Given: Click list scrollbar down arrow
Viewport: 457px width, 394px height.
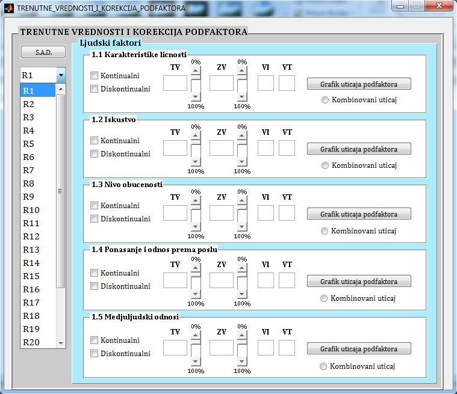Looking at the screenshot, I should click(x=61, y=343).
